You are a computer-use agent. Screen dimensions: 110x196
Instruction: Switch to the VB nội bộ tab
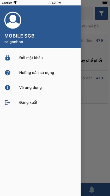click(x=90, y=26)
